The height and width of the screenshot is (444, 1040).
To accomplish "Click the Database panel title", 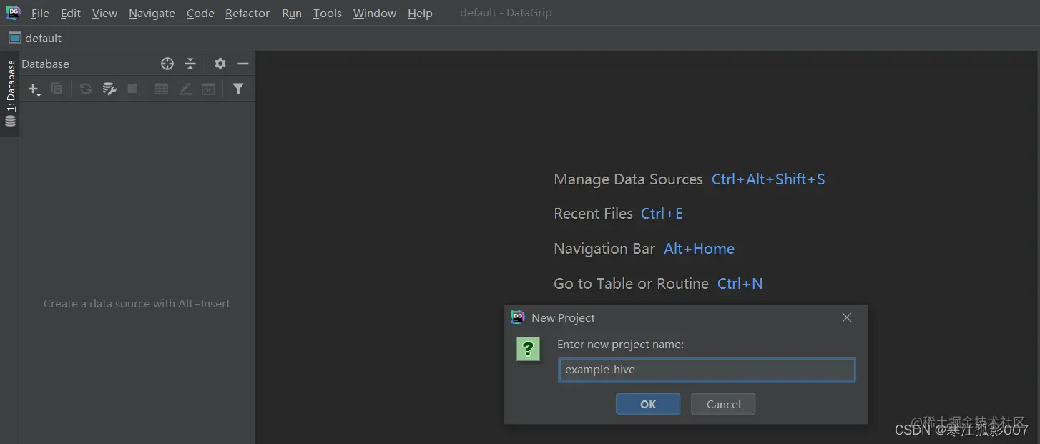I will coord(45,64).
